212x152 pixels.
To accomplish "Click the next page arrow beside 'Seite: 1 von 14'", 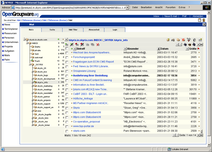I will [x=198, y=135].
